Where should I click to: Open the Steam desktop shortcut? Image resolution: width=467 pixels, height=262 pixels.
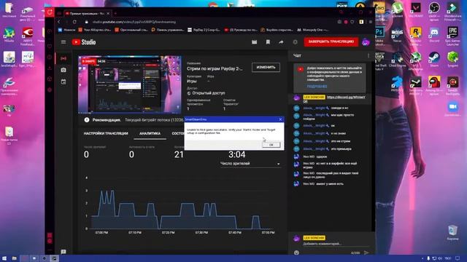pyautogui.click(x=434, y=59)
